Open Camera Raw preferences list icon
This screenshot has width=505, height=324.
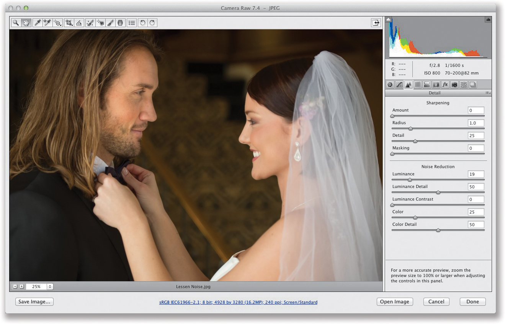tap(132, 23)
